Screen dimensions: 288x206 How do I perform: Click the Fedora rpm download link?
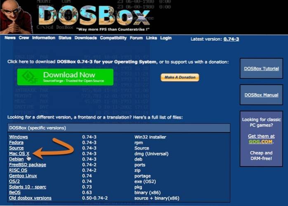(x=16, y=142)
